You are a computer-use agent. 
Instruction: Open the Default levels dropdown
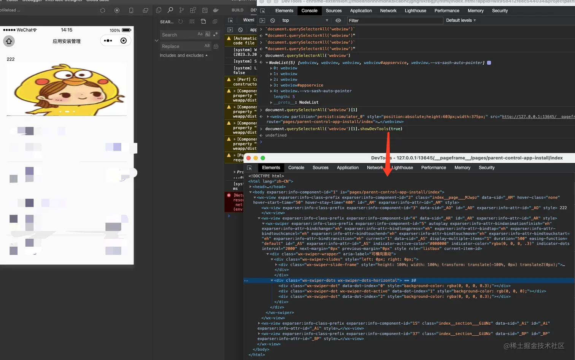click(x=461, y=21)
